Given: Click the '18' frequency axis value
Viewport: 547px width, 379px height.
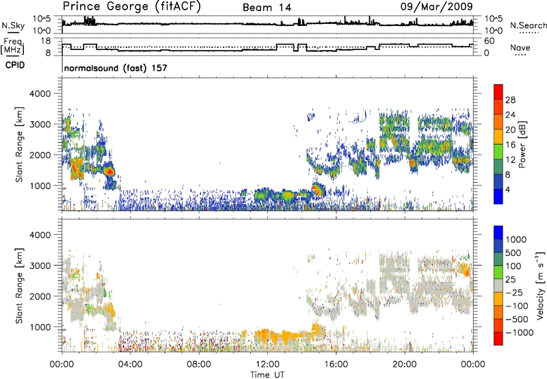Looking at the screenshot, I should coord(46,41).
